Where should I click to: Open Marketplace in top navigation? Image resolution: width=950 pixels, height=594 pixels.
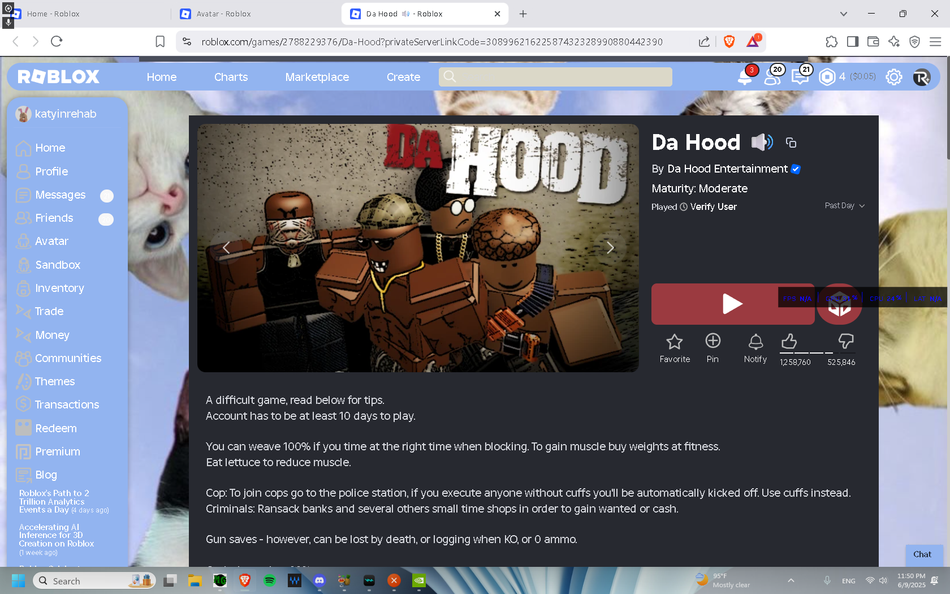[x=317, y=77]
